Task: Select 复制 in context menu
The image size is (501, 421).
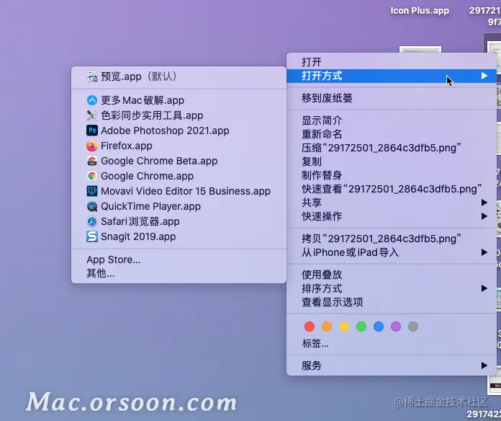Action: point(392,161)
